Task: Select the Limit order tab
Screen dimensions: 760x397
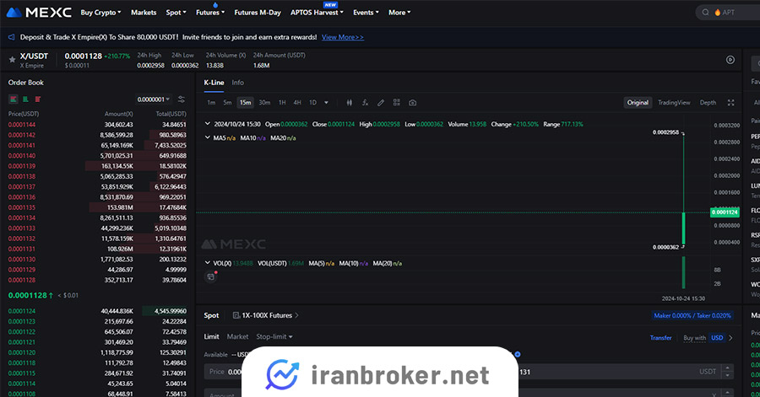Action: coord(211,336)
